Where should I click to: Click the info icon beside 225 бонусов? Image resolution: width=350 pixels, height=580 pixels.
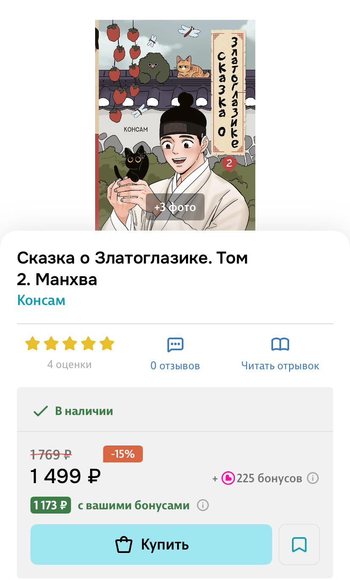312,478
